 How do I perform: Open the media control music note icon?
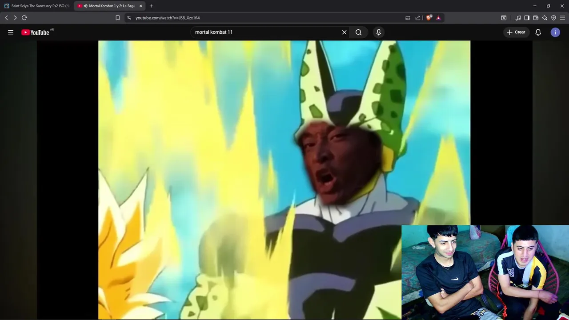(518, 18)
